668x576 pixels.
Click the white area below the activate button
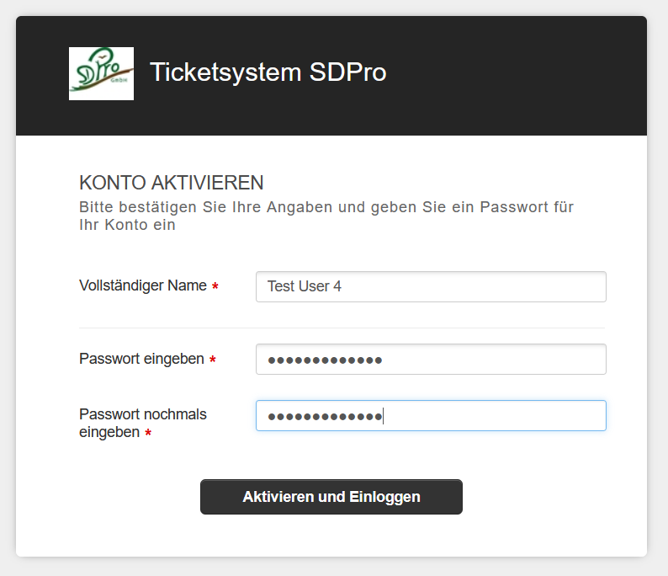331,536
